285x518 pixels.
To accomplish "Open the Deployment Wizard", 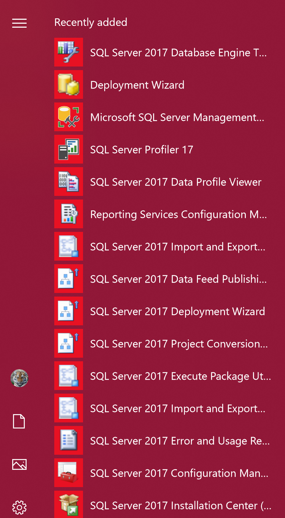I will click(x=137, y=85).
